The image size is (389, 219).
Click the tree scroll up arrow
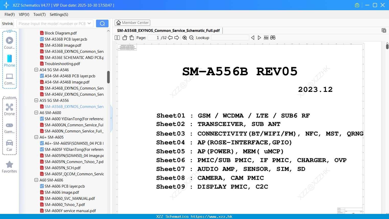[108, 31]
